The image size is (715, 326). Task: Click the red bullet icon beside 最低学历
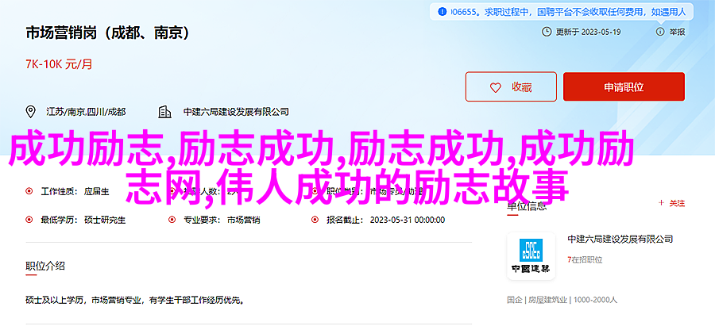(x=29, y=220)
